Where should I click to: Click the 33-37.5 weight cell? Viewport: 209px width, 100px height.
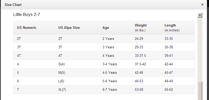click(140, 56)
